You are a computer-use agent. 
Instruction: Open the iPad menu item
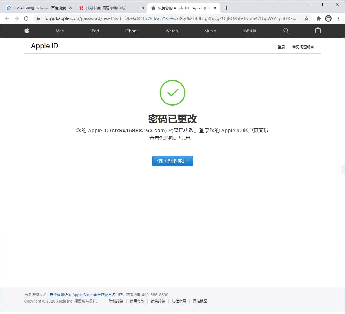click(95, 31)
